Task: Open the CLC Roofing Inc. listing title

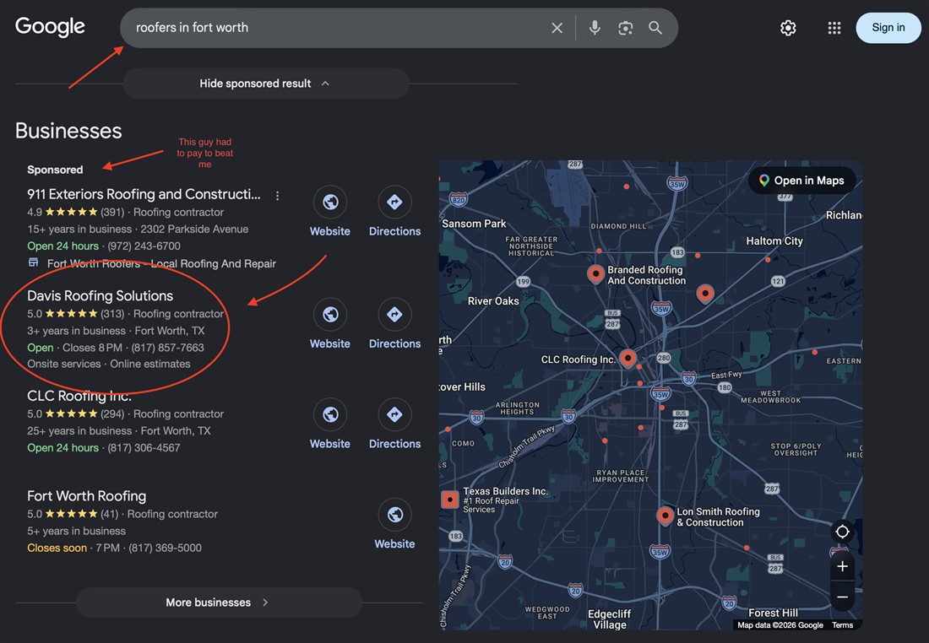Action: (x=79, y=396)
